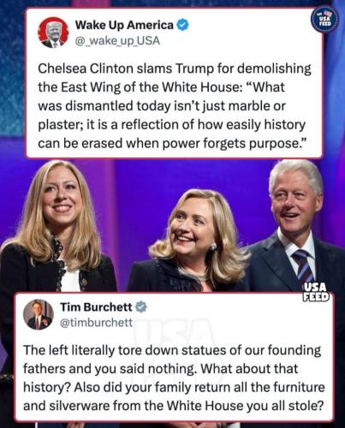Click the blue verified badge beside Wake Up America
The width and height of the screenshot is (345, 428).
click(183, 25)
